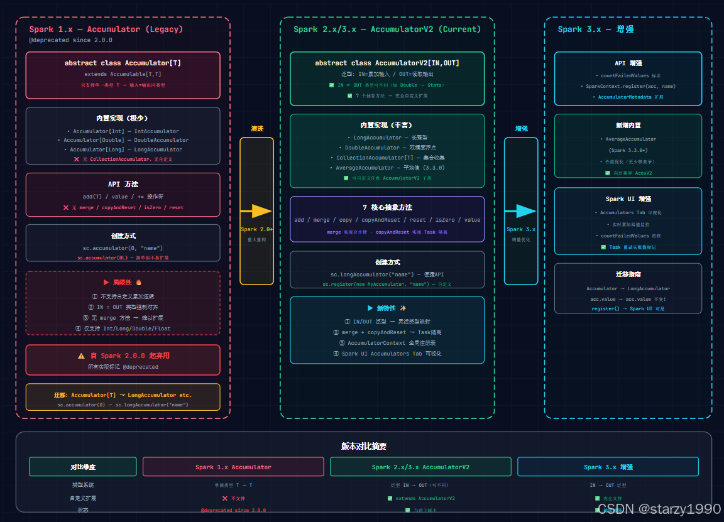Click the red X before 不支持 in summary table

click(x=225, y=499)
